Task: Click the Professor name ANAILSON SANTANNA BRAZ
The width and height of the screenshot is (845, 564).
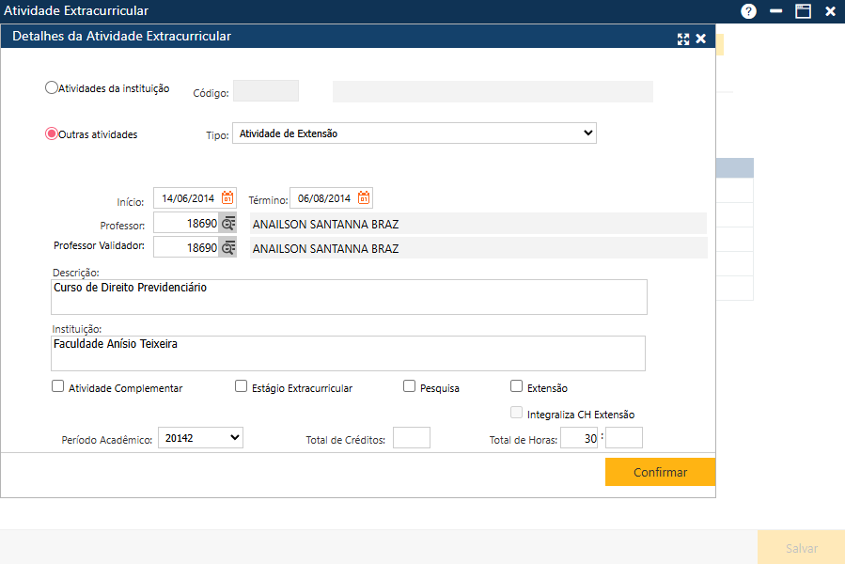Action: [x=478, y=223]
